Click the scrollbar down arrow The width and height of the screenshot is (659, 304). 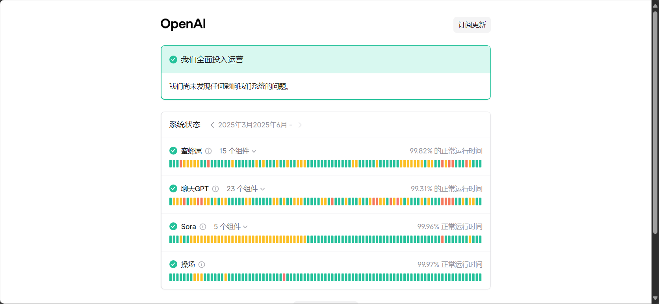tap(655, 298)
